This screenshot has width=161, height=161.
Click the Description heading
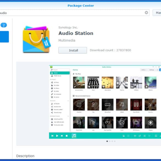25,156
